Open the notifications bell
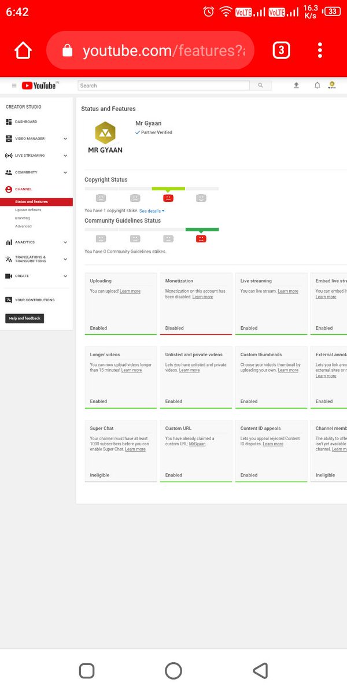Screen dimensions: 347x694 point(317,85)
